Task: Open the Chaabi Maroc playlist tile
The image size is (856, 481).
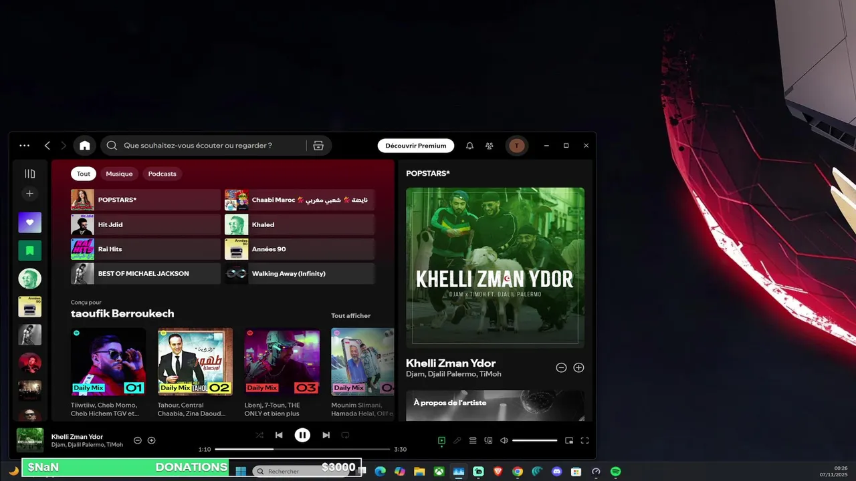Action: [300, 200]
